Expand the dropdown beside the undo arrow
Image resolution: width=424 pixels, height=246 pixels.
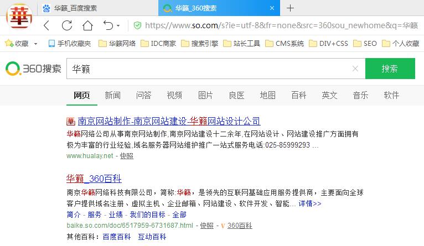click(118, 26)
